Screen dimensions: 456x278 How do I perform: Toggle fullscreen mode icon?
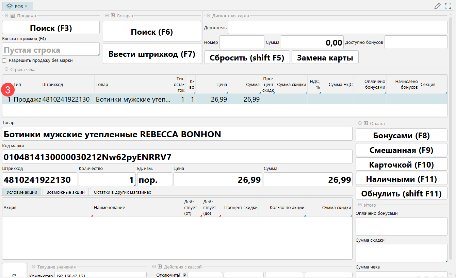(x=448, y=6)
